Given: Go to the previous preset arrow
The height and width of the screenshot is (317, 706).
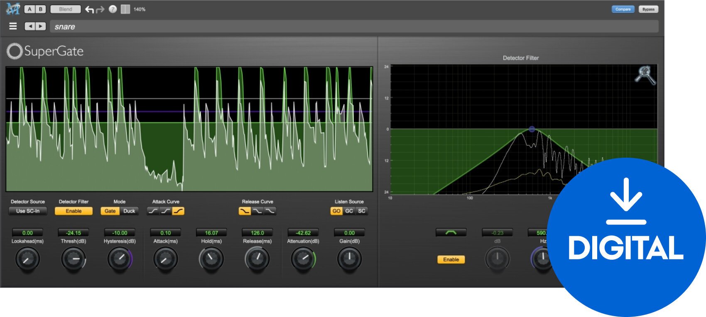Looking at the screenshot, I should [x=29, y=26].
